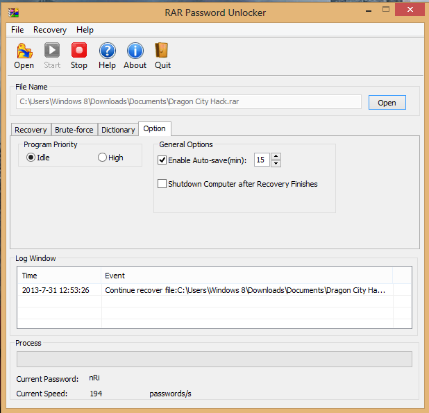429x413 pixels.
Task: Quit the program using the door icon
Action: tap(162, 51)
